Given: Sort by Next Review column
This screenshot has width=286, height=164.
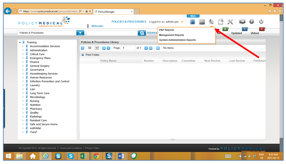Looking at the screenshot, I should (212, 61).
